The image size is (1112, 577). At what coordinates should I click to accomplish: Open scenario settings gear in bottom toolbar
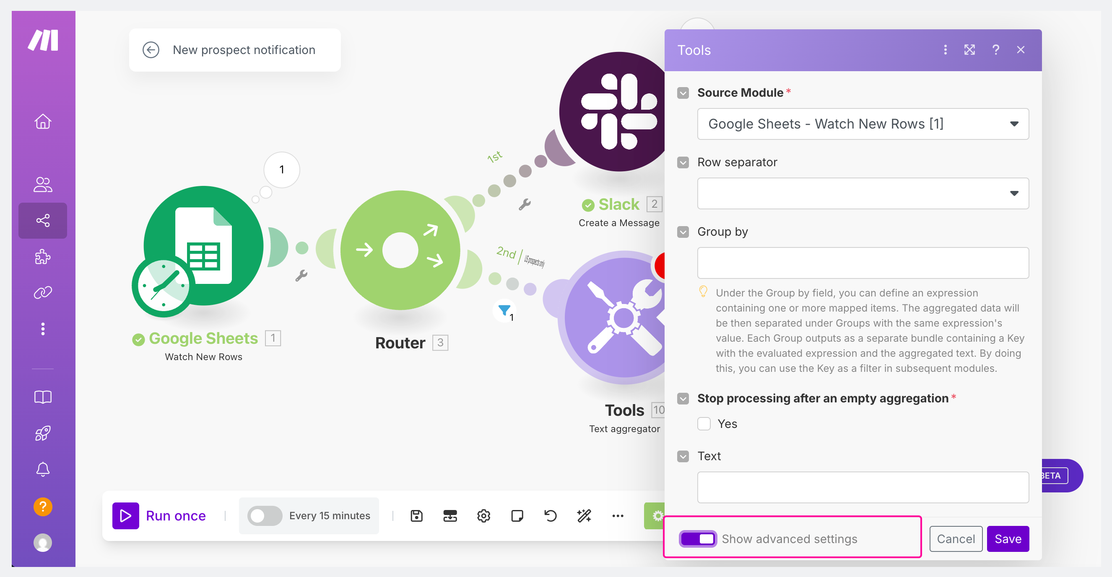click(483, 516)
